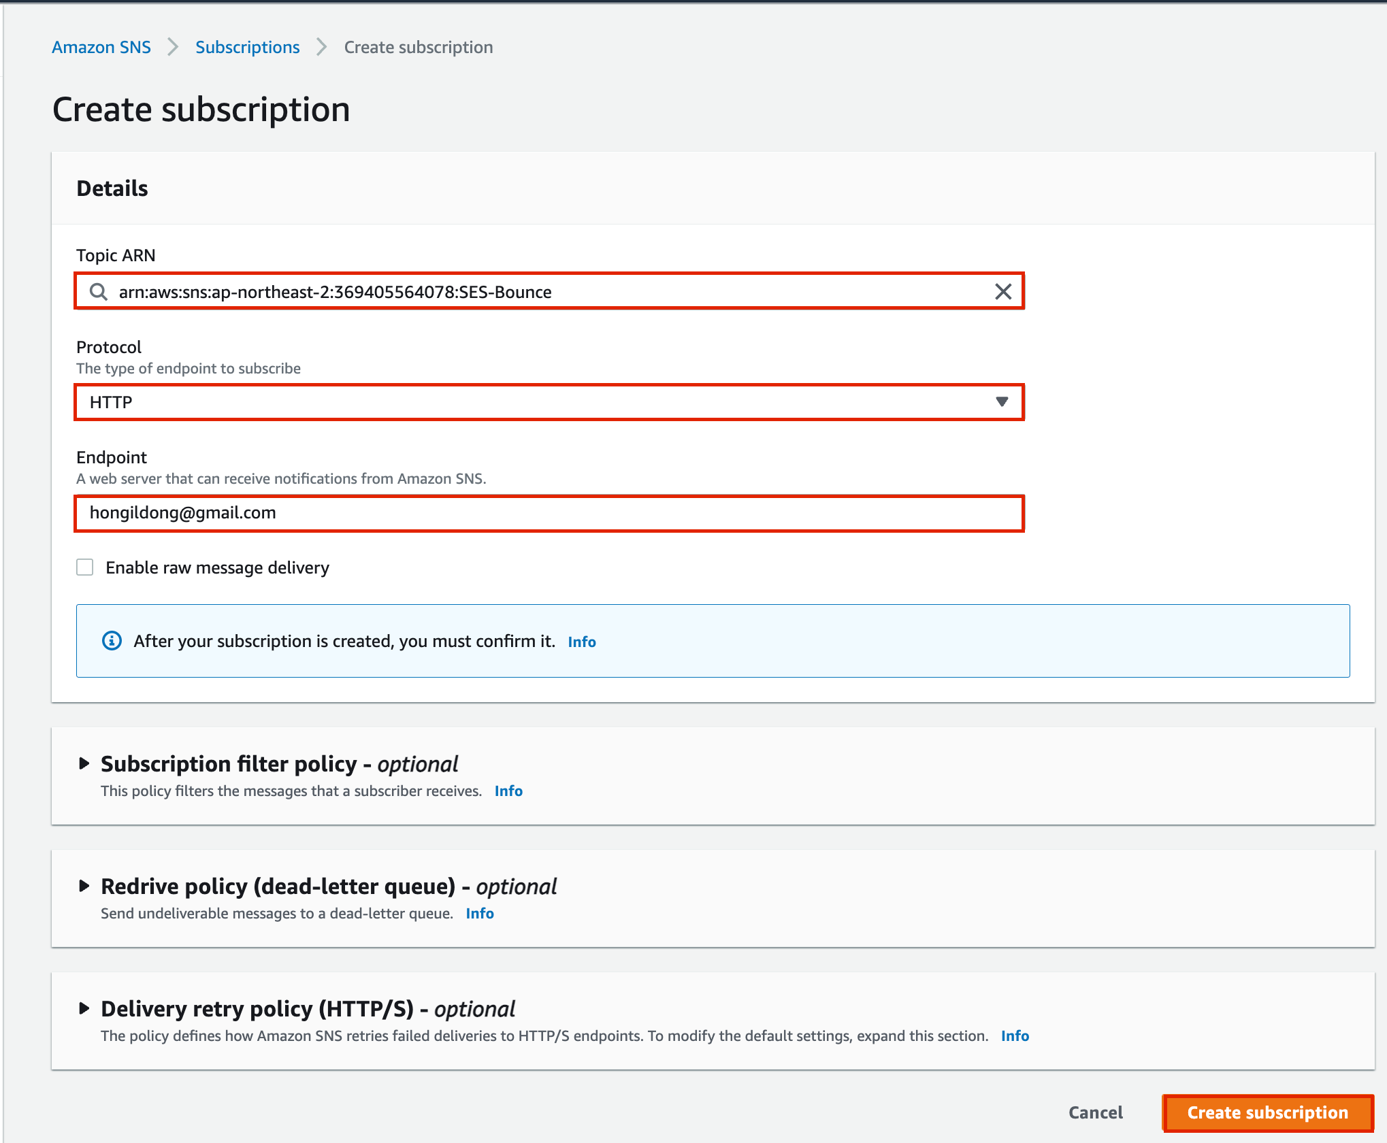Open the Info link for Subscription filter policy
Screen dimensions: 1387x1143
[x=508, y=791]
